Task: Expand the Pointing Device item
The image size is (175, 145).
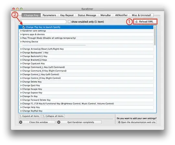Action: click(x=21, y=42)
